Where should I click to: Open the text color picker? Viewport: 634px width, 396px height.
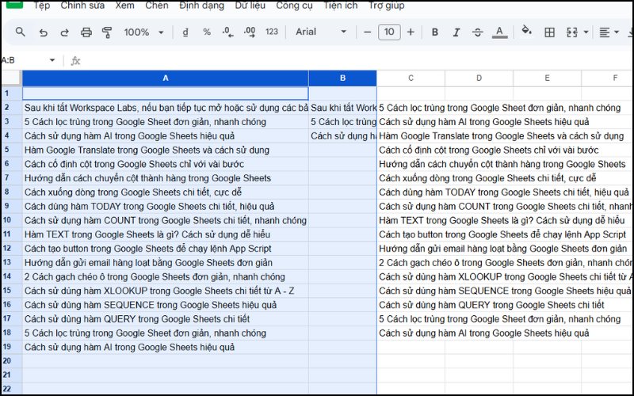pos(499,32)
